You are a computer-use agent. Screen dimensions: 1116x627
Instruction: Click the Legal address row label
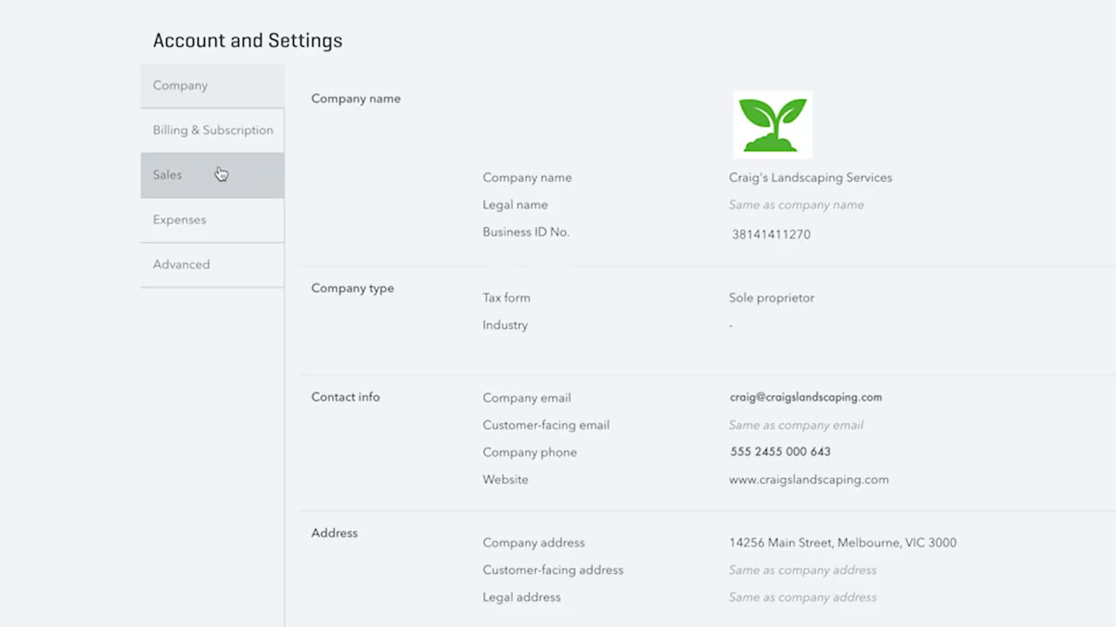click(x=521, y=597)
